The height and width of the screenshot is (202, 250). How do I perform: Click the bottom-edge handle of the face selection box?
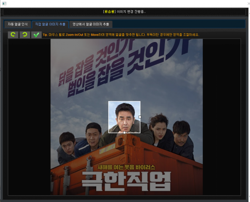[124, 133]
